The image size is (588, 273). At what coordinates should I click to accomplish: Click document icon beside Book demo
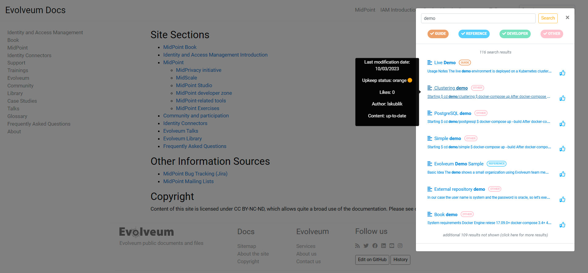tap(430, 214)
